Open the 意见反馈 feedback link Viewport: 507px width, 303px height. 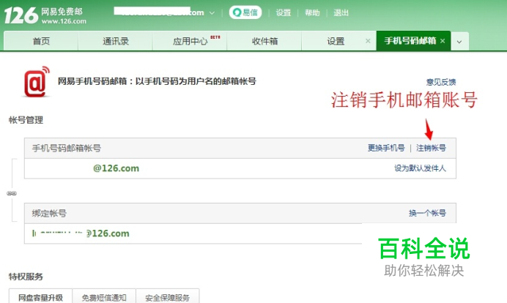441,82
